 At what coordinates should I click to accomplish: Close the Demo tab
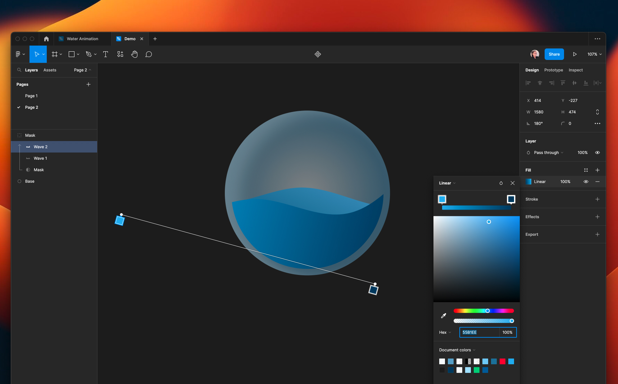(x=142, y=39)
